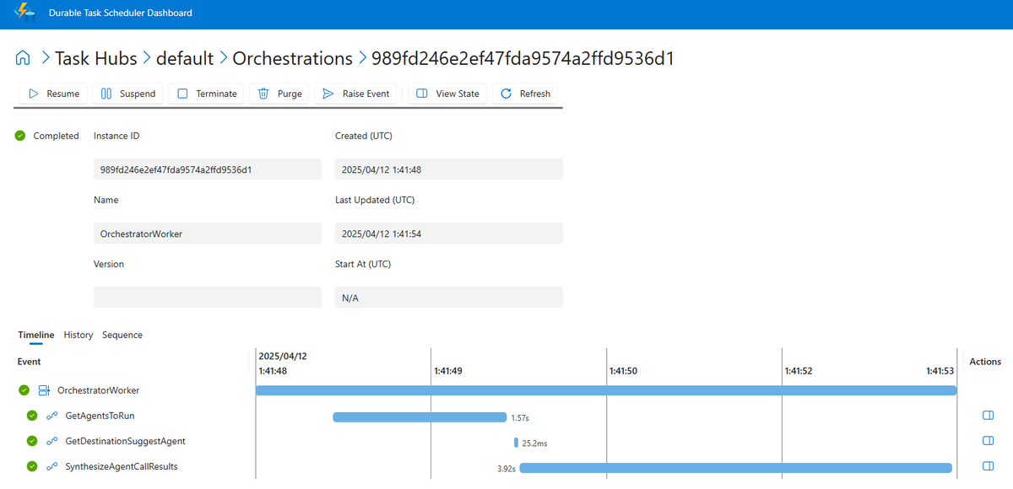Select OrchestratorWorker event in timeline list
The width and height of the screenshot is (1013, 489).
coord(98,390)
